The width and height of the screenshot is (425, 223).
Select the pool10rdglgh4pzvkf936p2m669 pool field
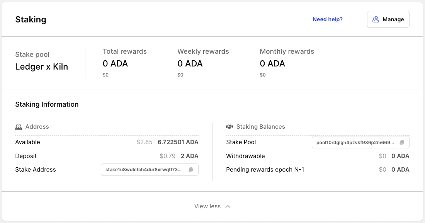point(355,142)
